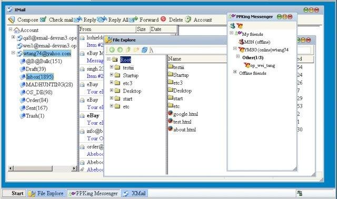Click the Inbox(1895) folder icon

click(x=22, y=77)
